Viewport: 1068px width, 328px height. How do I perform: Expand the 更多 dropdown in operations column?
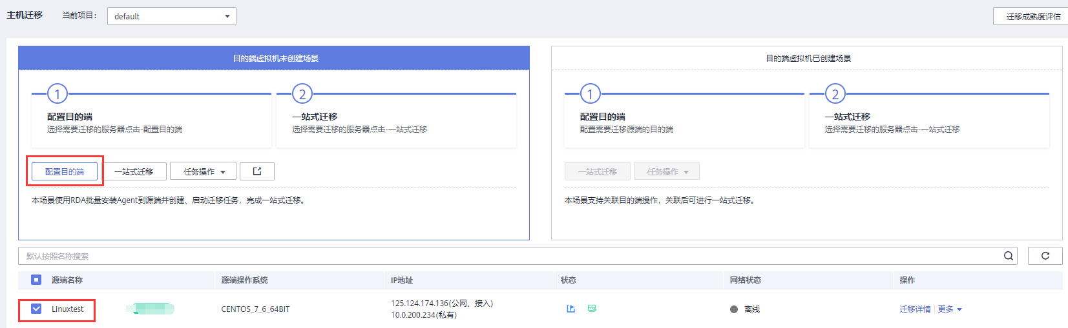[950, 309]
